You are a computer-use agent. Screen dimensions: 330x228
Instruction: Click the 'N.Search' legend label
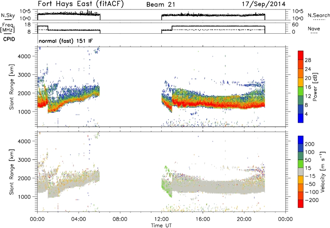pyautogui.click(x=318, y=15)
